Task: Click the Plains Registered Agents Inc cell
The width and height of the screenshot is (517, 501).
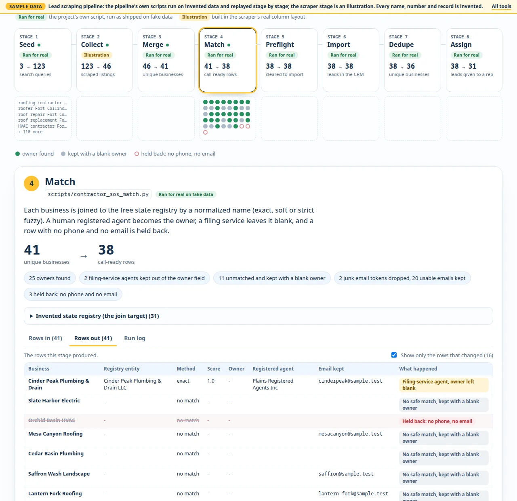Action: [273, 384]
